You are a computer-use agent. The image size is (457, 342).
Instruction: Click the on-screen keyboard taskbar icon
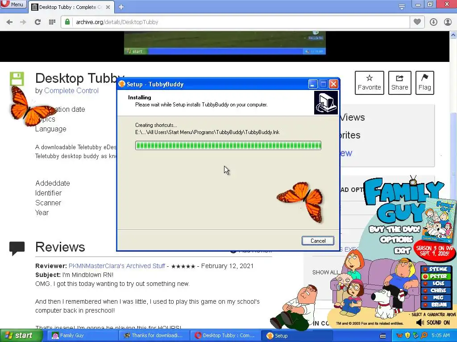pyautogui.click(x=383, y=336)
